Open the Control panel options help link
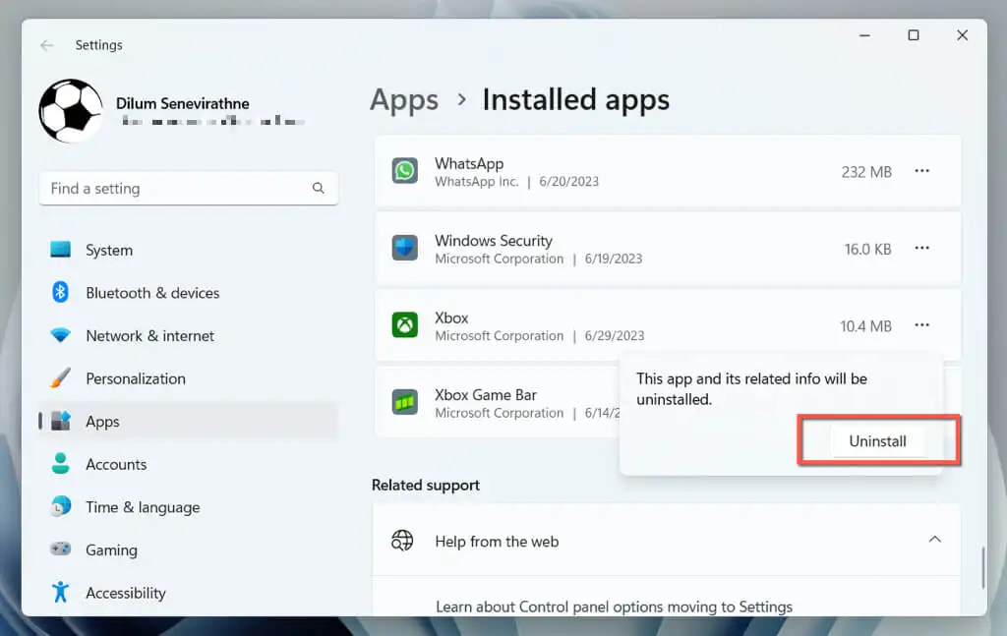 pos(614,607)
